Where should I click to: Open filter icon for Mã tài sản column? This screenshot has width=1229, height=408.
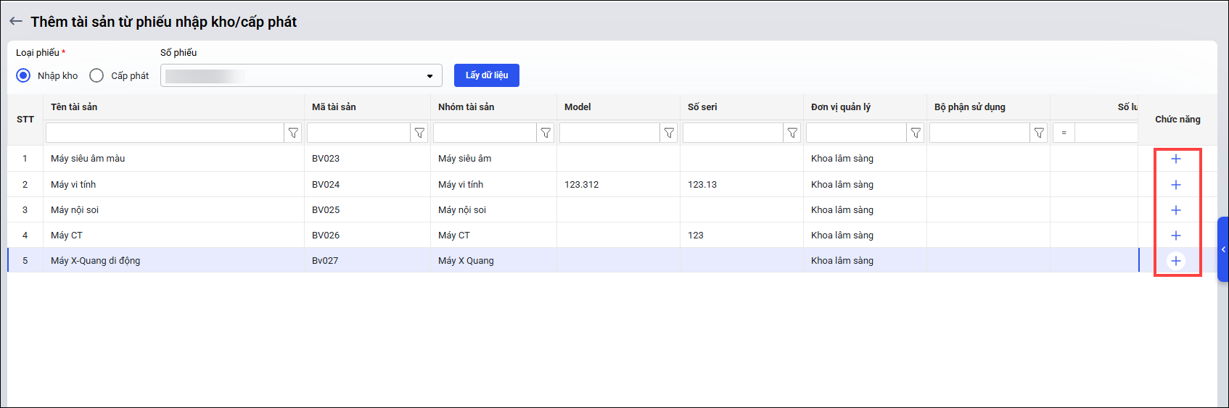[419, 133]
